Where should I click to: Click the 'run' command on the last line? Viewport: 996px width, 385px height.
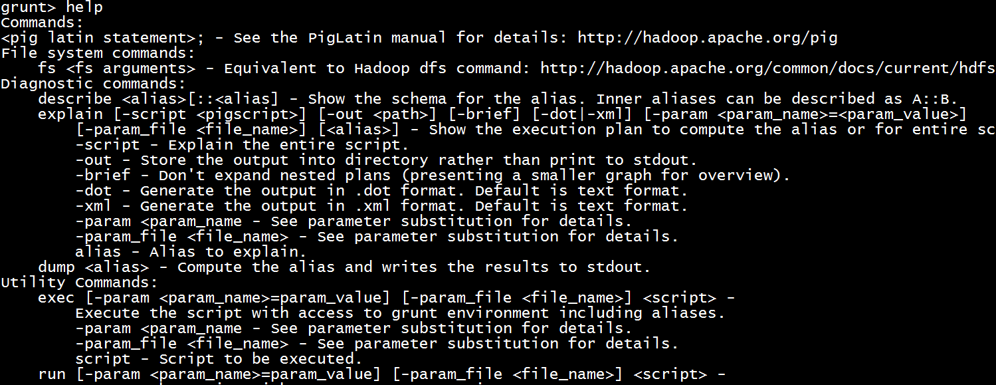pyautogui.click(x=52, y=374)
